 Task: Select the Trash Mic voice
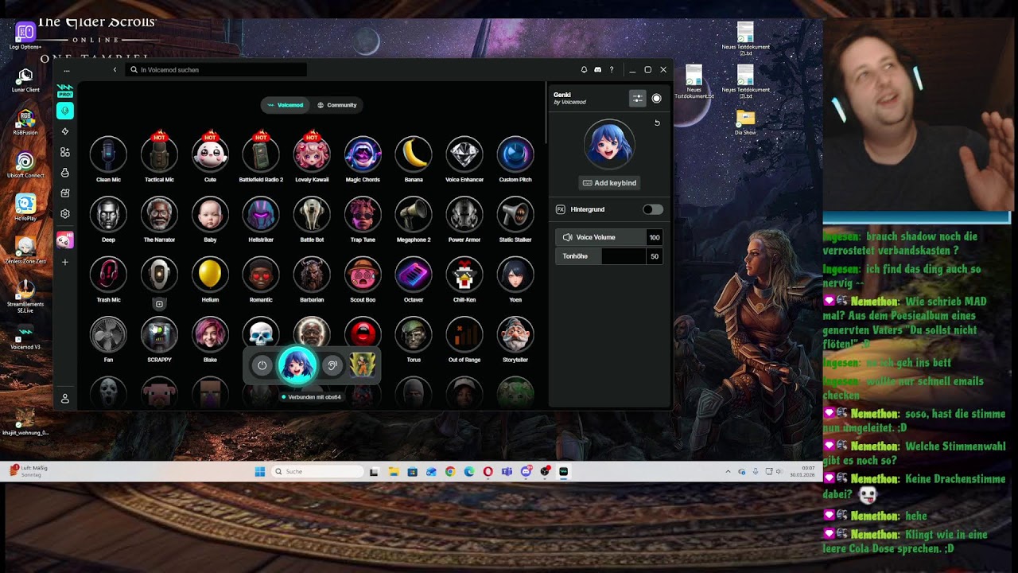pos(108,275)
